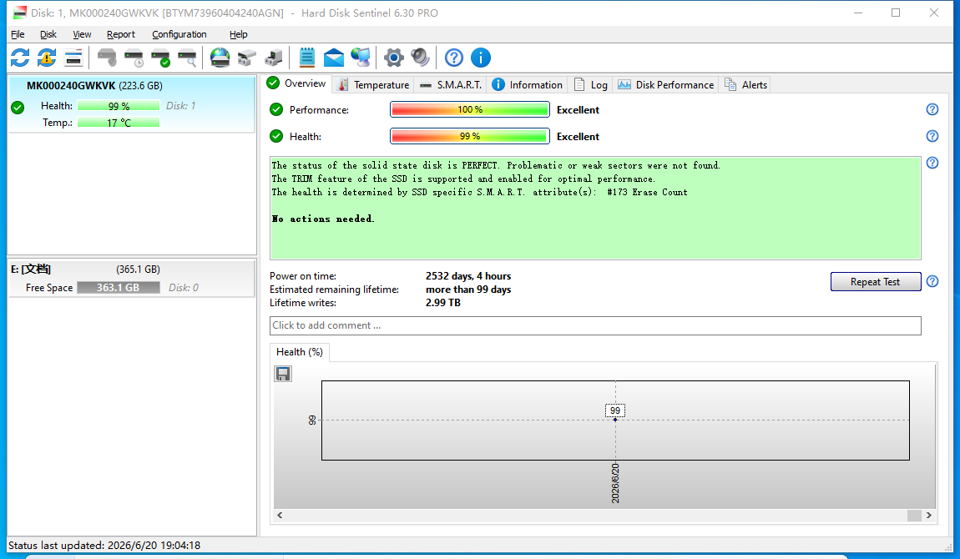Viewport: 960px width, 559px height.
Task: Click the help icon next to Repeat Test
Action: [x=932, y=281]
